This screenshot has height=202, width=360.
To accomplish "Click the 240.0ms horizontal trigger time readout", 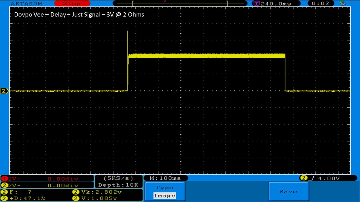I will 276,4.
